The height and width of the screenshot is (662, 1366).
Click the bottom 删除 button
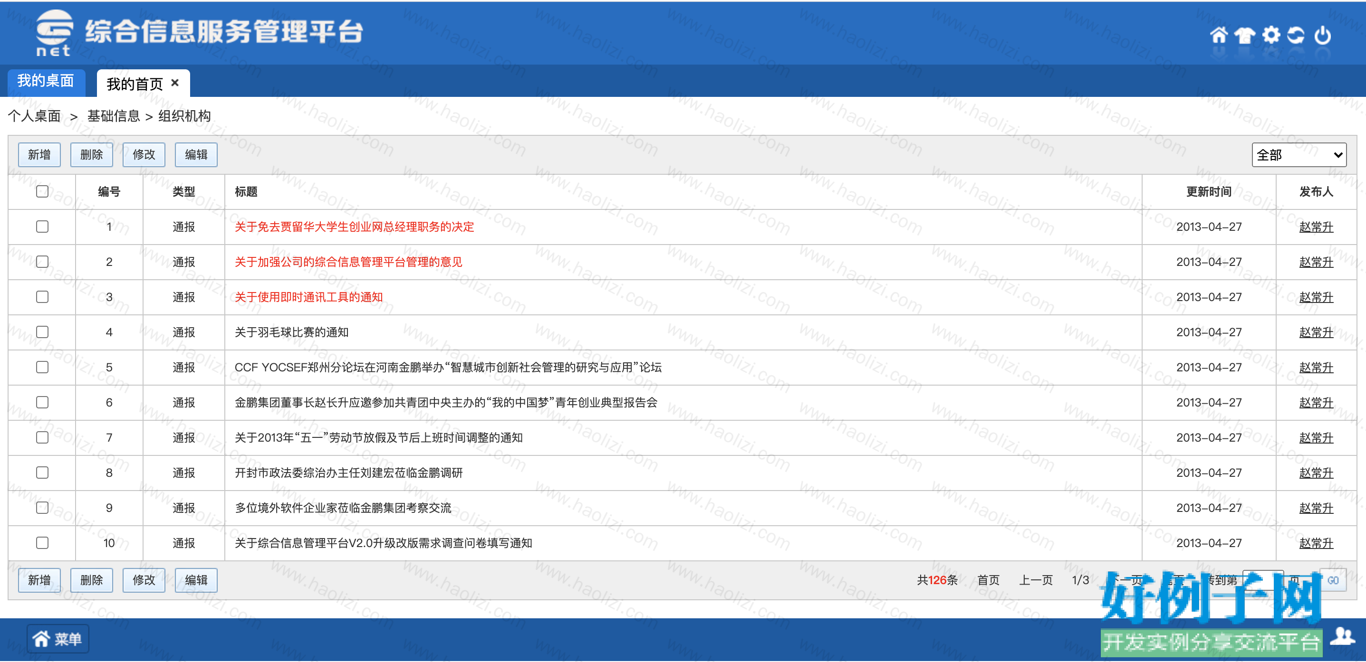coord(92,580)
